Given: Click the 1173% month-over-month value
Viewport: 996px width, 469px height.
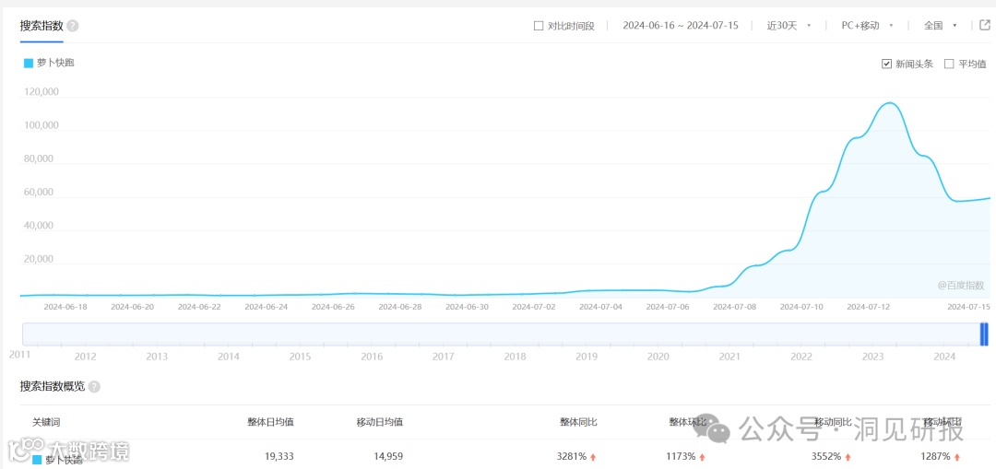Looking at the screenshot, I should tap(682, 456).
